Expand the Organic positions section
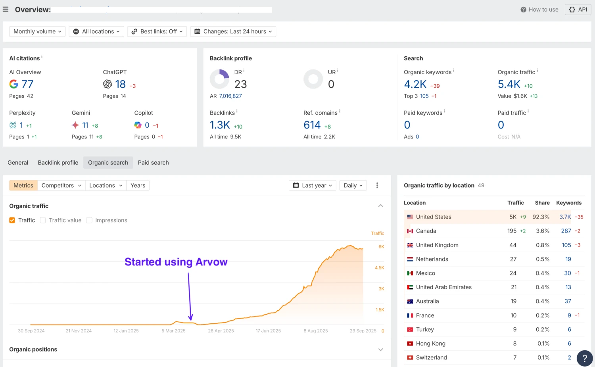Viewport: 595px width, 367px height. [x=380, y=350]
